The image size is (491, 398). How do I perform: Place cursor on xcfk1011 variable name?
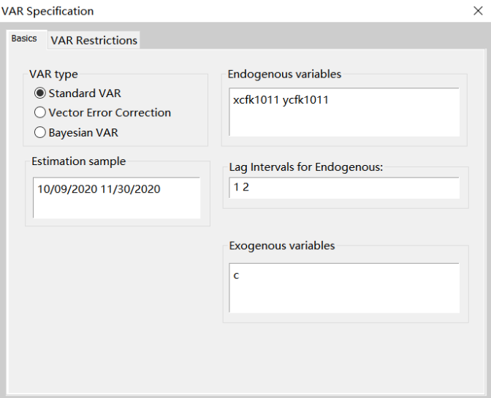[x=256, y=99]
